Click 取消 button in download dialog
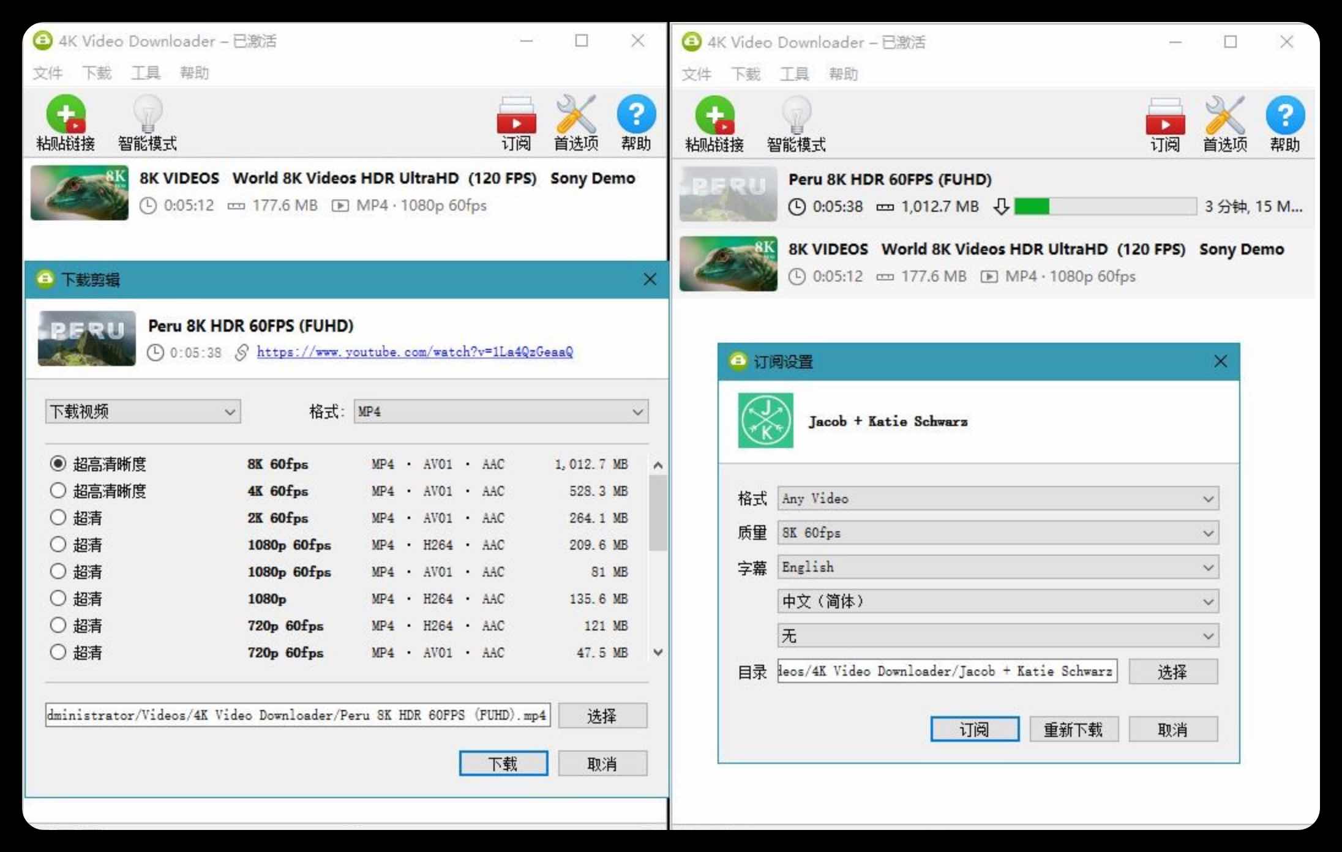This screenshot has width=1342, height=852. (602, 764)
